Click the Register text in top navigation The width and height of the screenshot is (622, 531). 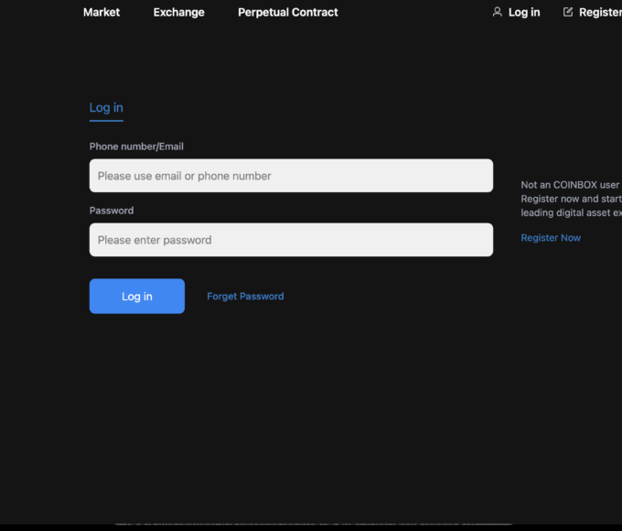599,12
